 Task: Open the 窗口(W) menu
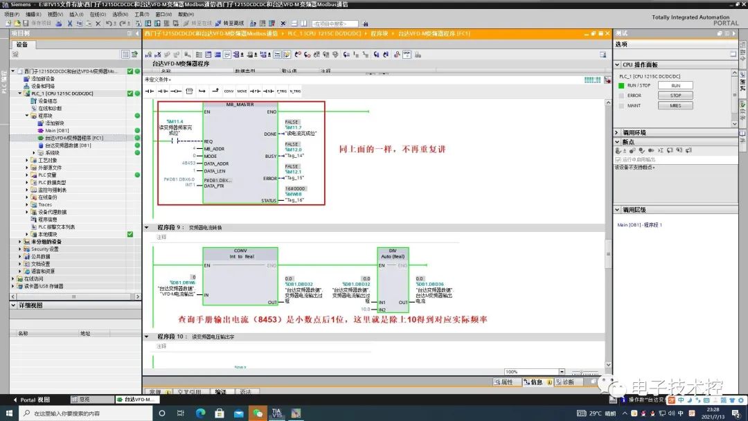point(163,12)
